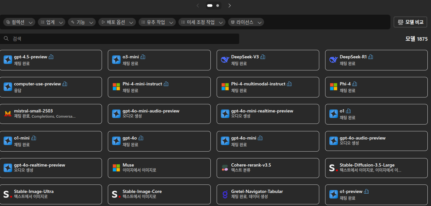431x206 pixels.
Task: Click the 모델 비교 button
Action: [410, 22]
